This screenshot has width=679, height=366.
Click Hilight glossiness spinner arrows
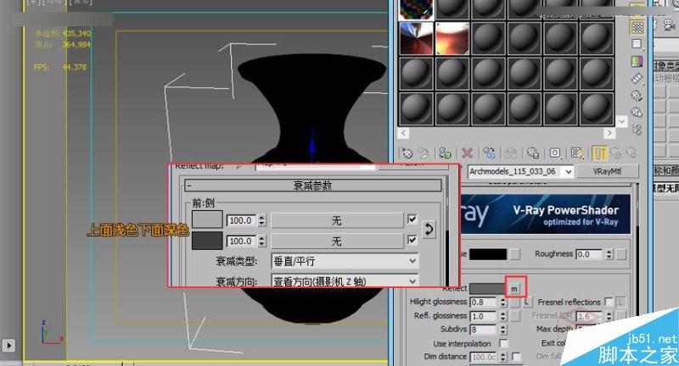[502, 302]
